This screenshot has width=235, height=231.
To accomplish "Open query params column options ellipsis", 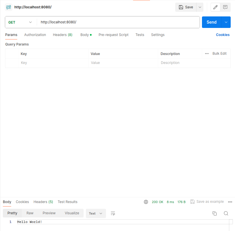I will pyautogui.click(x=207, y=54).
